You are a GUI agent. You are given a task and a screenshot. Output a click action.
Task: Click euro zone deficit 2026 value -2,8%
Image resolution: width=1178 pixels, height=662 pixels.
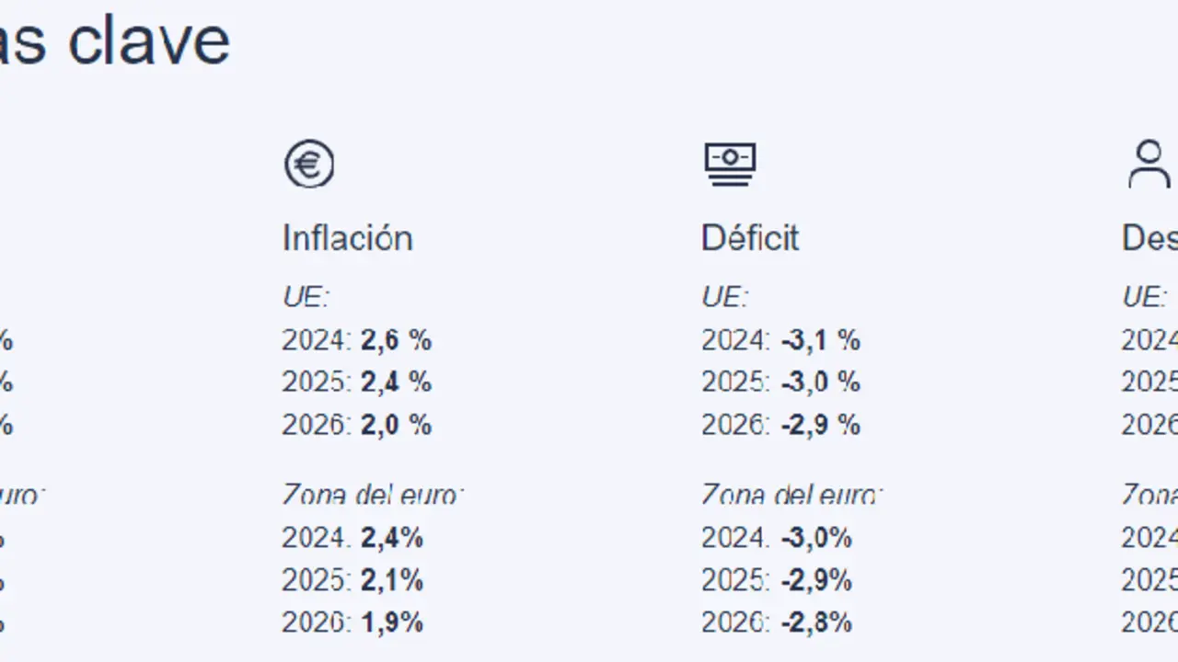point(816,622)
